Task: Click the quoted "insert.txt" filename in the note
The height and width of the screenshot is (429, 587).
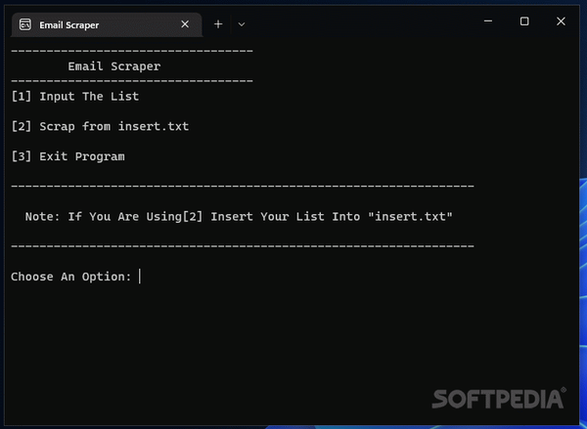Action: coord(410,216)
